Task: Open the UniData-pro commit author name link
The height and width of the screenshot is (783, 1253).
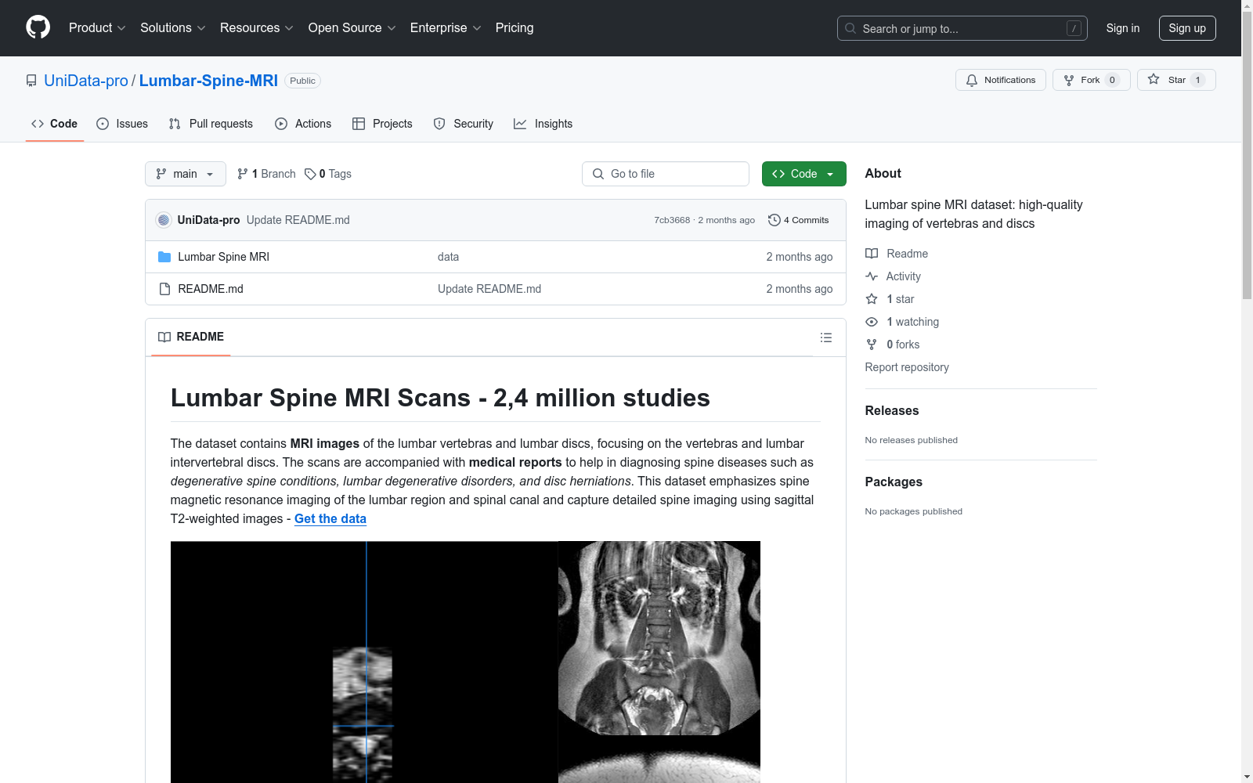Action: click(x=208, y=220)
